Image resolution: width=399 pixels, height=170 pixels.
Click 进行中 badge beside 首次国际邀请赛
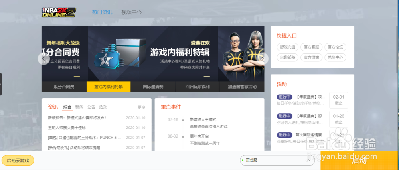284,135
